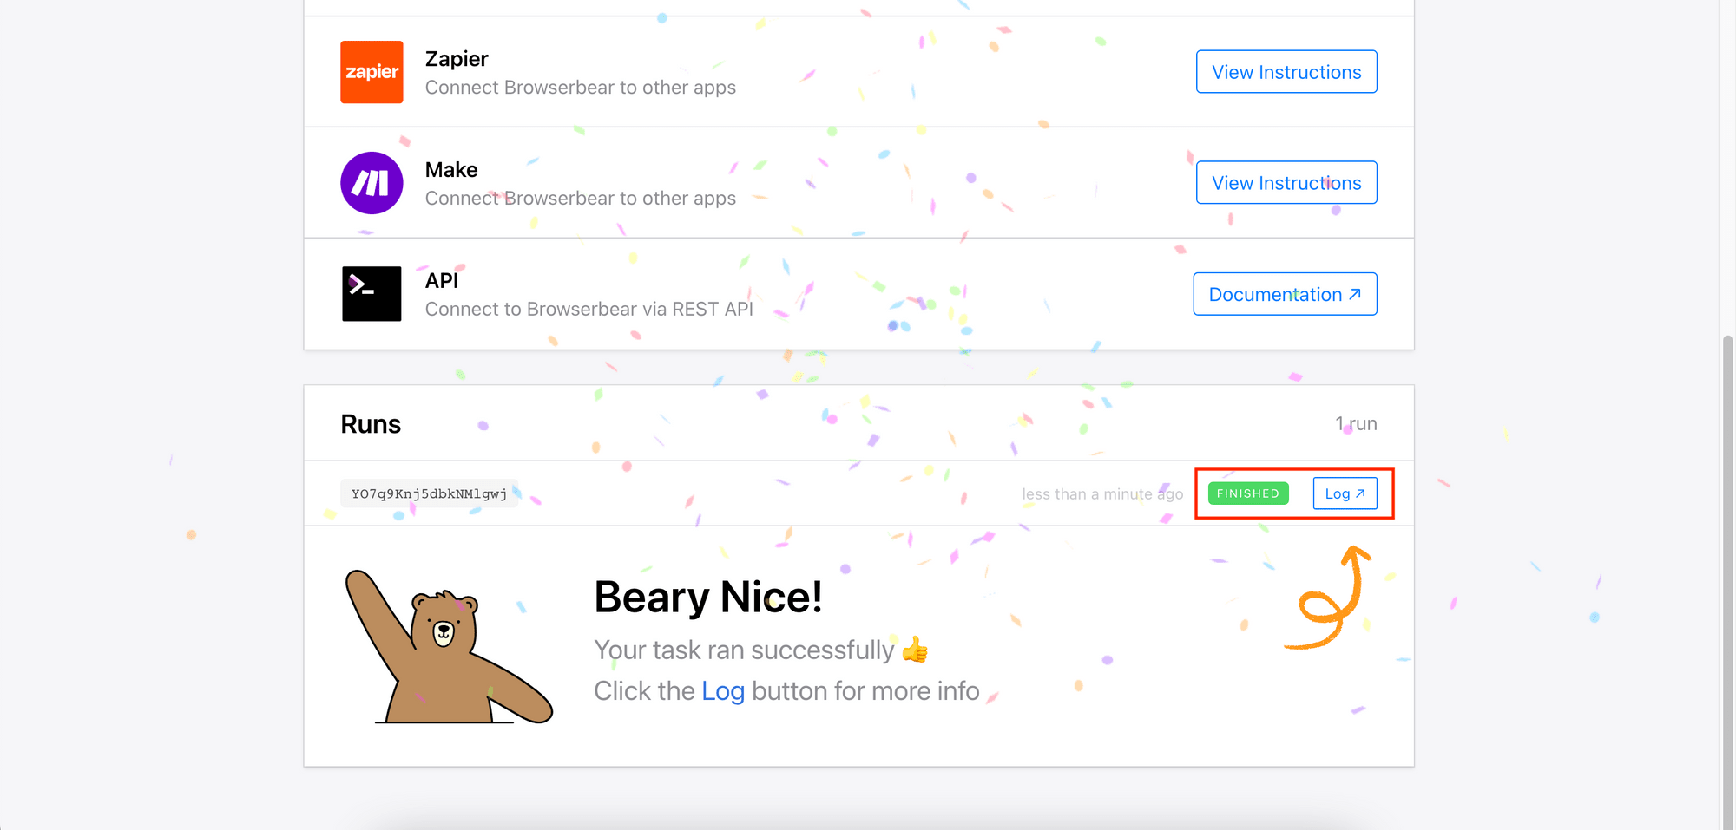Click the FINISHED status badge
This screenshot has width=1736, height=830.
[x=1247, y=493]
